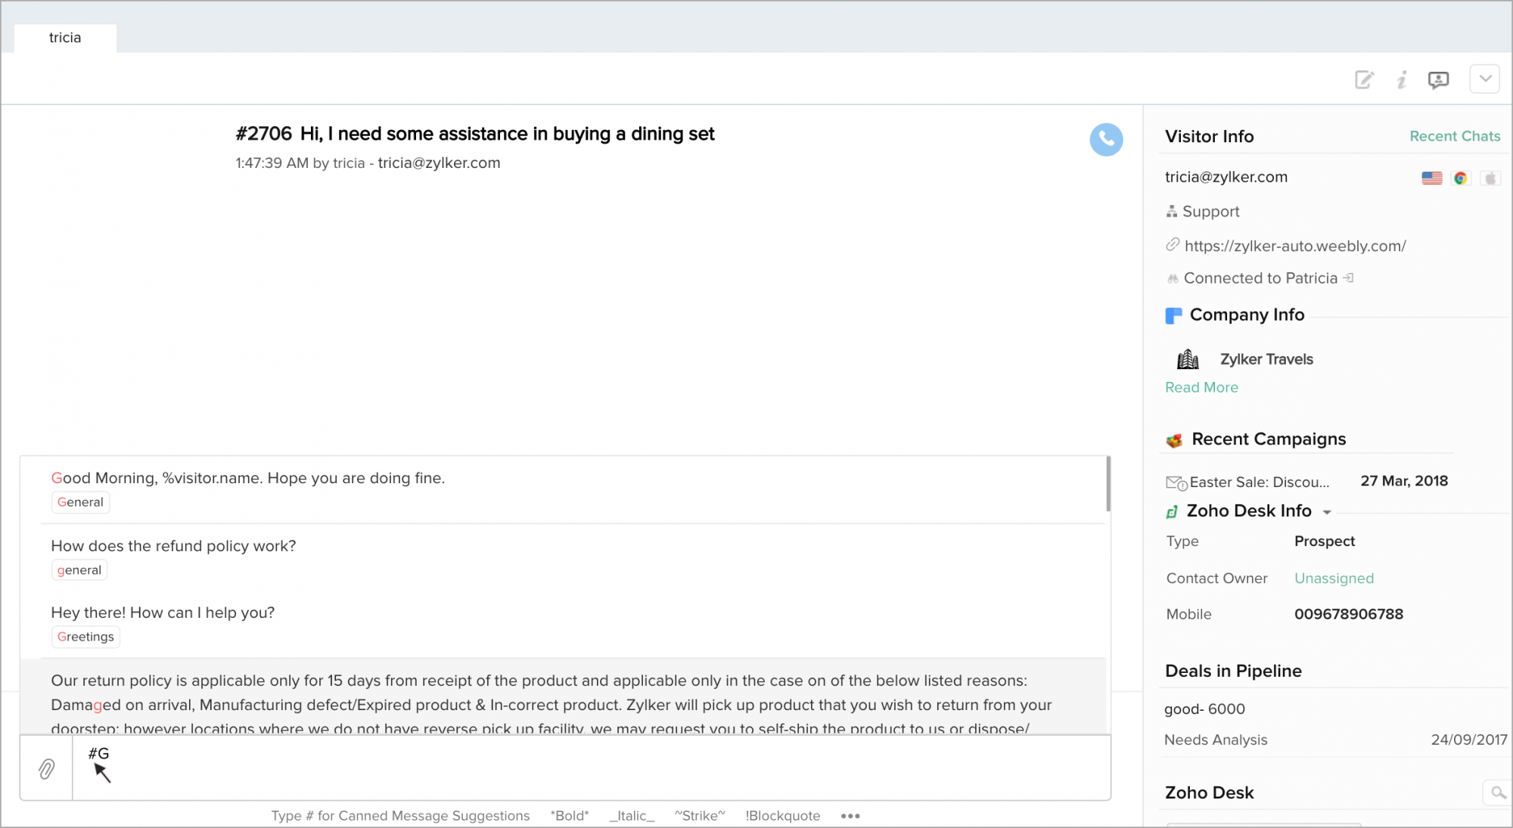Click the chat monitor icon in toolbar
Image resolution: width=1513 pixels, height=828 pixels.
pyautogui.click(x=1438, y=80)
